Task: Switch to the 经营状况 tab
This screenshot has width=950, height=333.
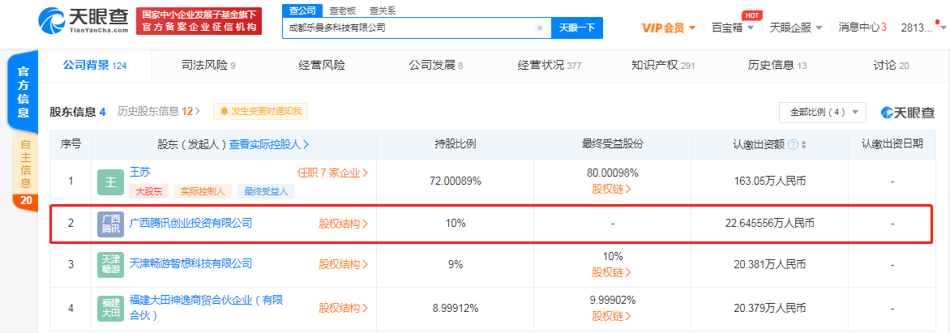Action: point(549,66)
